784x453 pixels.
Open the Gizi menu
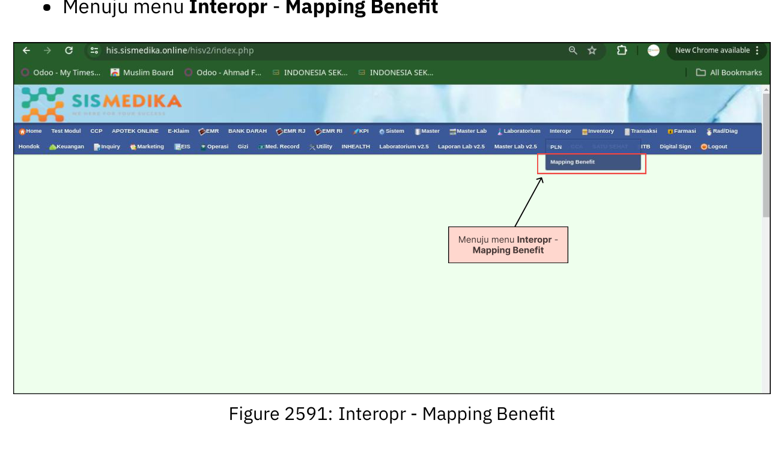[x=243, y=147]
